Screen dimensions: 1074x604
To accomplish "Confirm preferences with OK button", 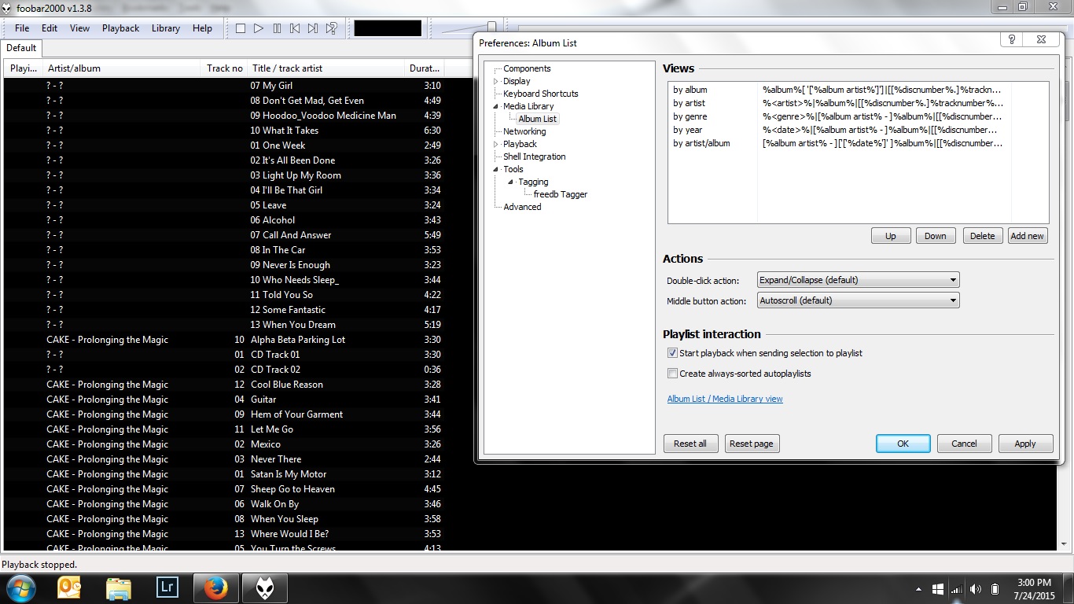I will (903, 444).
